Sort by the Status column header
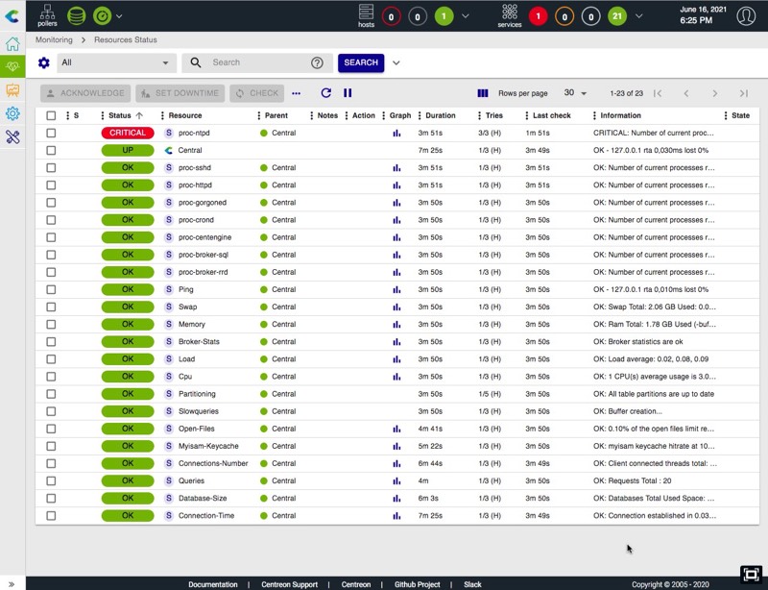The height and width of the screenshot is (590, 768). (x=120, y=115)
